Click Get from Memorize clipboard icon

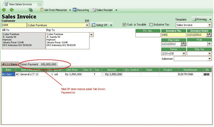pyautogui.click(x=42, y=10)
